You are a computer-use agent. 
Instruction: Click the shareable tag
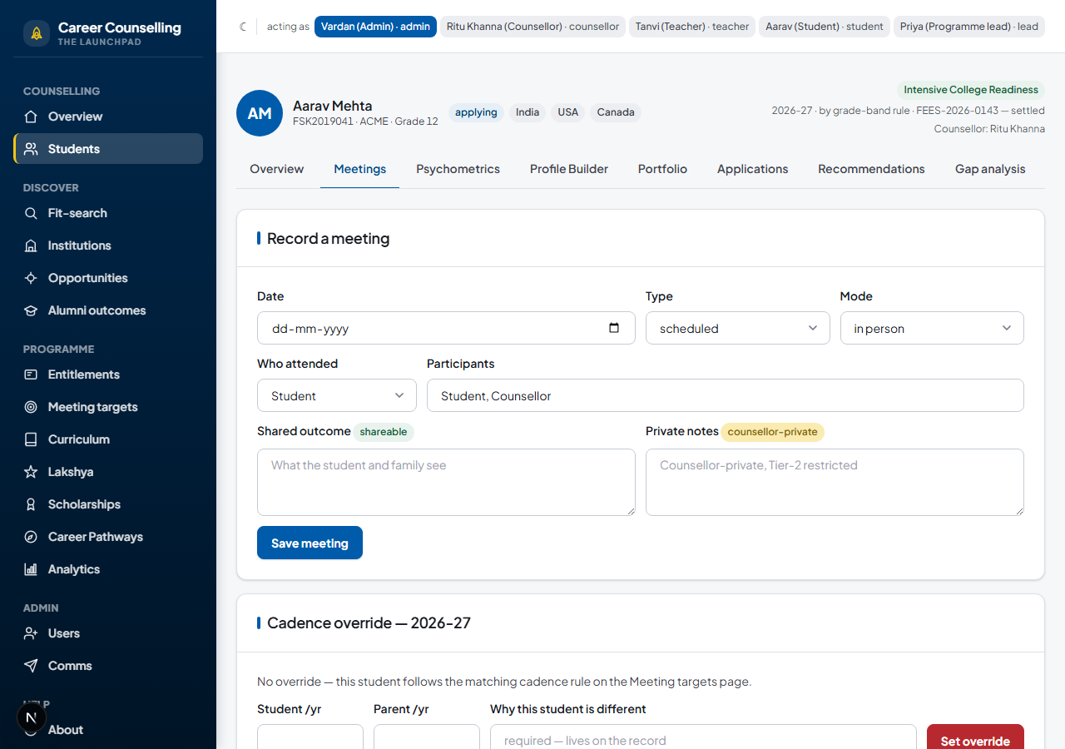384,432
